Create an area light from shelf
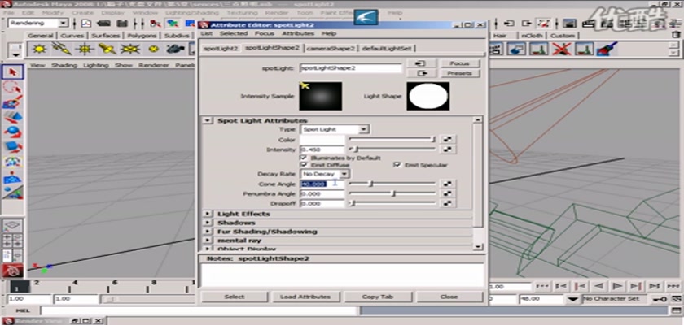Screen dimensions: 684x325 pos(130,49)
